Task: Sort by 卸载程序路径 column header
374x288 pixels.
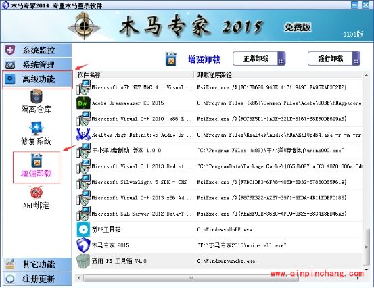Action: [x=279, y=75]
